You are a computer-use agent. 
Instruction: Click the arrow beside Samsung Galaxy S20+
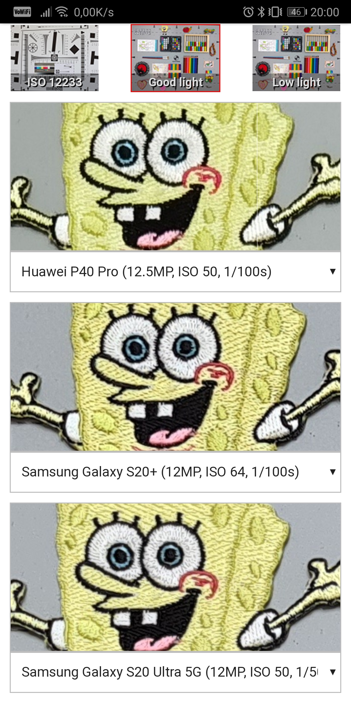tap(332, 472)
